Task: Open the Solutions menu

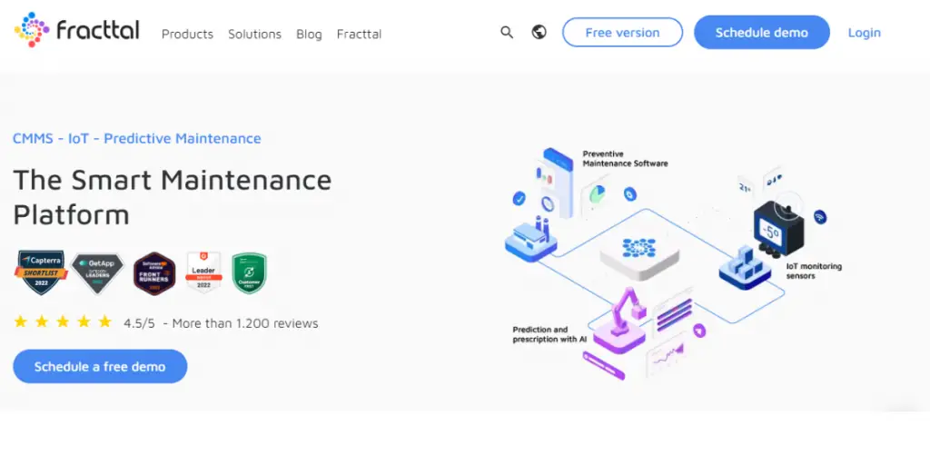Action: [x=254, y=34]
